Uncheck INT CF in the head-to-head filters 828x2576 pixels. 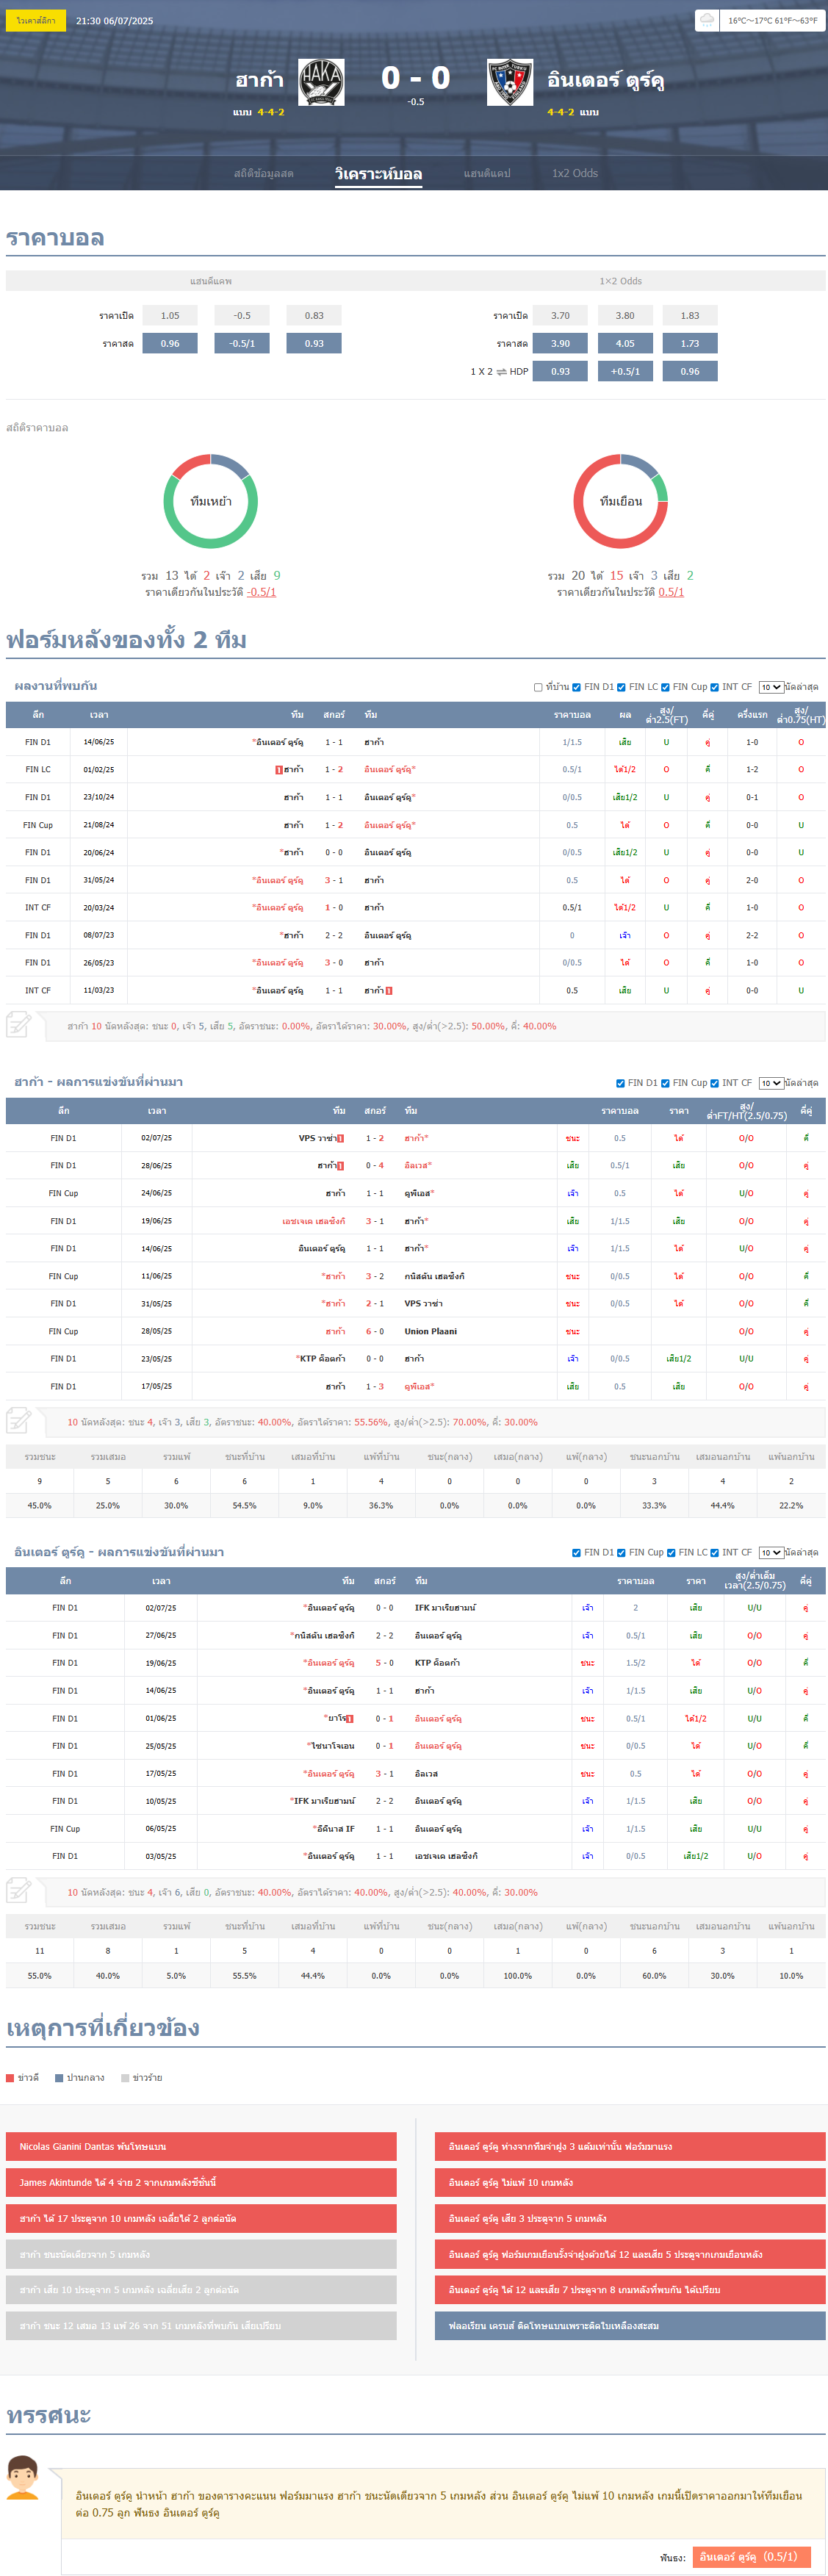(x=714, y=687)
